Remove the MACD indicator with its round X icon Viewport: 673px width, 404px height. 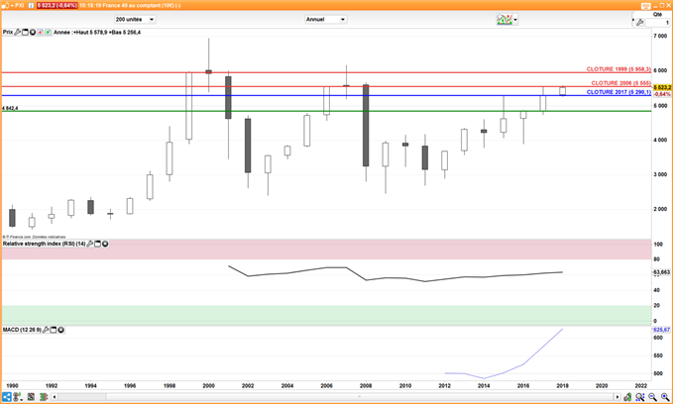click(60, 330)
